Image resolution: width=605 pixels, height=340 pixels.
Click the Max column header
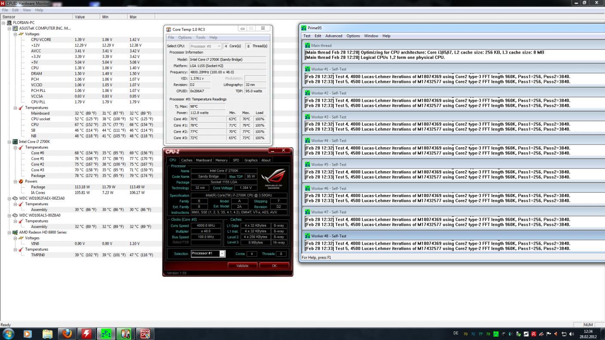point(141,17)
